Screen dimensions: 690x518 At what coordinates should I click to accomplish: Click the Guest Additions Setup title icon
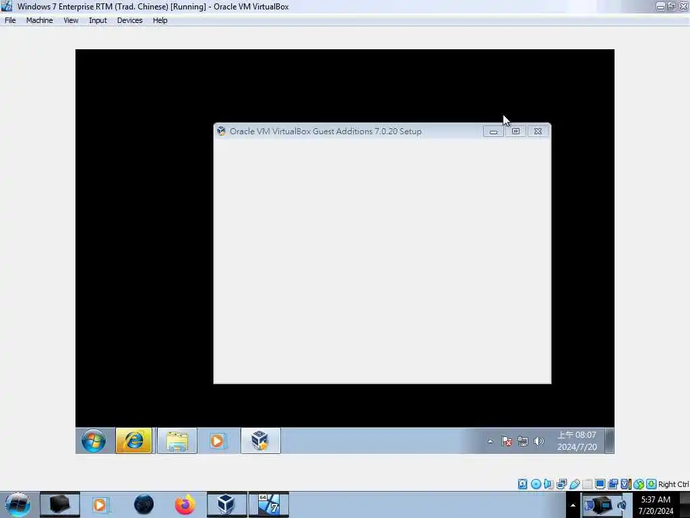[221, 131]
